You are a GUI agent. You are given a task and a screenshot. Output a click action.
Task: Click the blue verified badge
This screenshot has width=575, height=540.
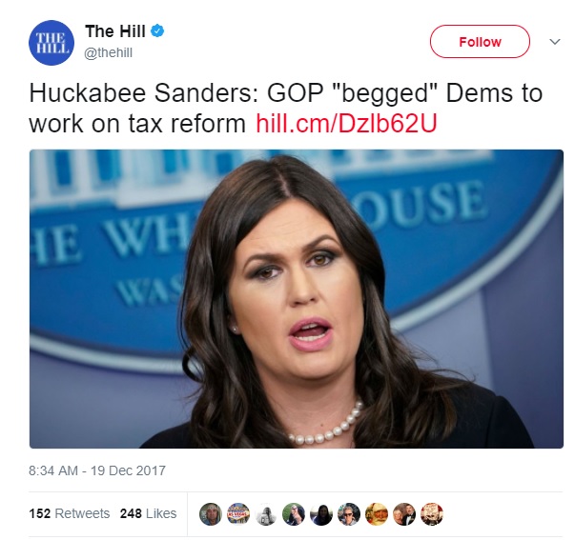pos(157,30)
